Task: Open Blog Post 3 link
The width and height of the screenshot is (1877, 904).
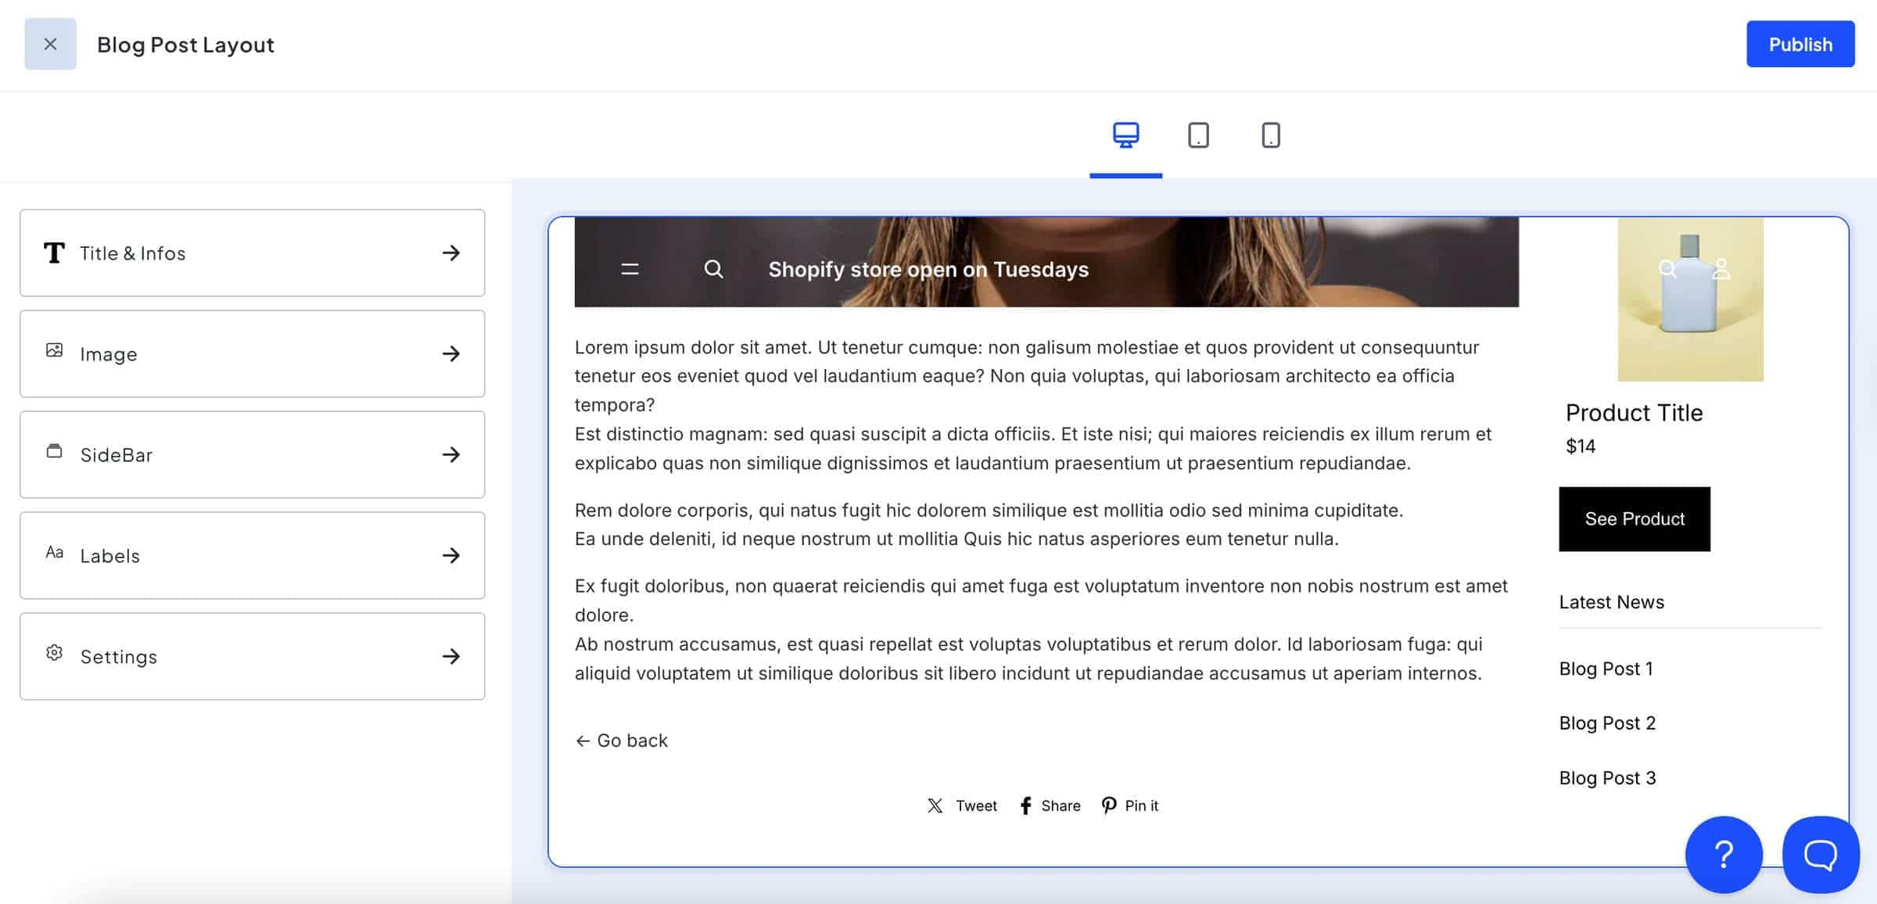Action: [x=1607, y=777]
